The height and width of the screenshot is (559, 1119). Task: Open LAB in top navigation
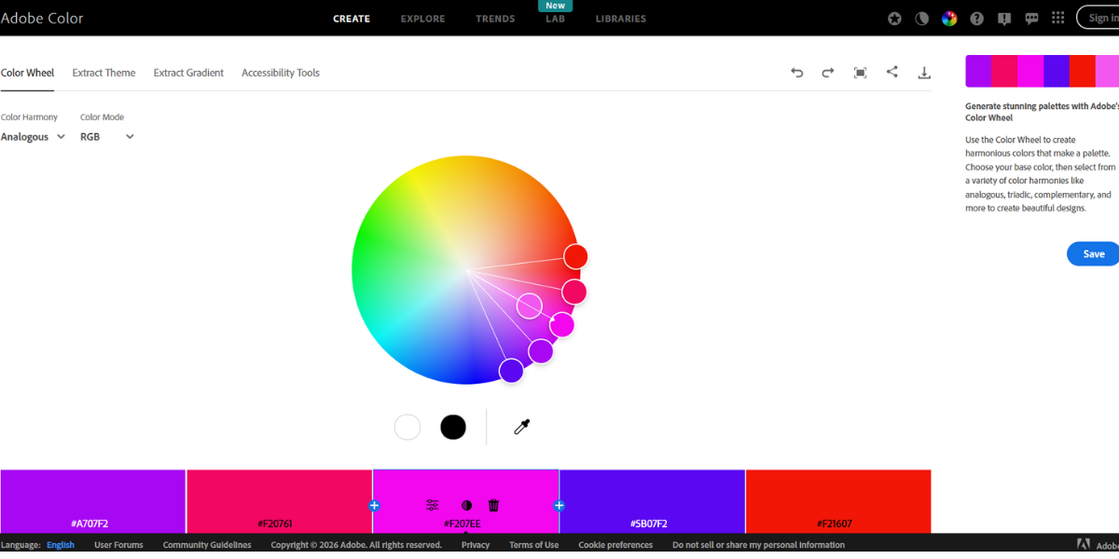point(556,19)
